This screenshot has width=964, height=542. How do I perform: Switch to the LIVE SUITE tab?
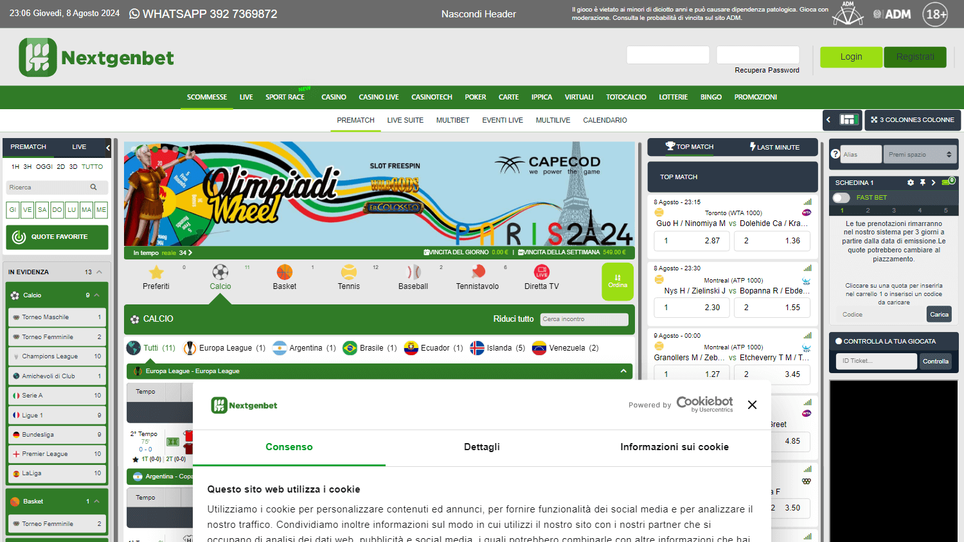click(405, 120)
